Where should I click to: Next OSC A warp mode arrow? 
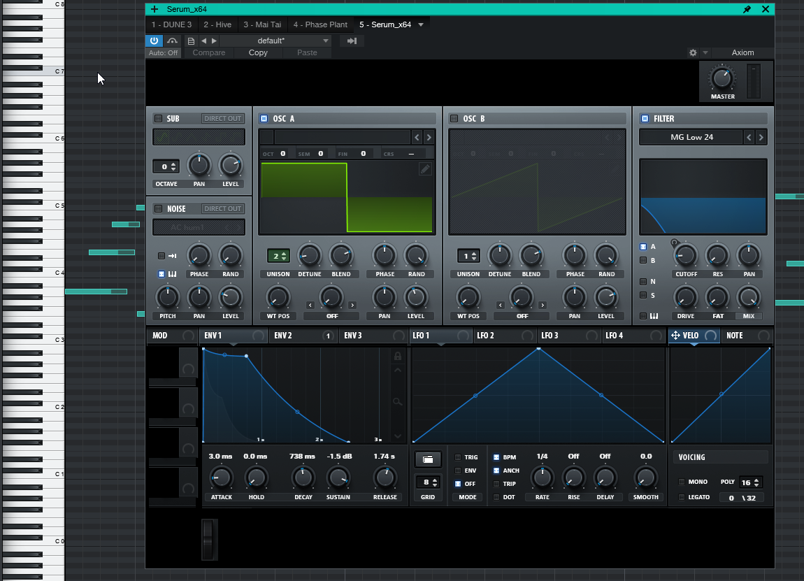point(352,305)
